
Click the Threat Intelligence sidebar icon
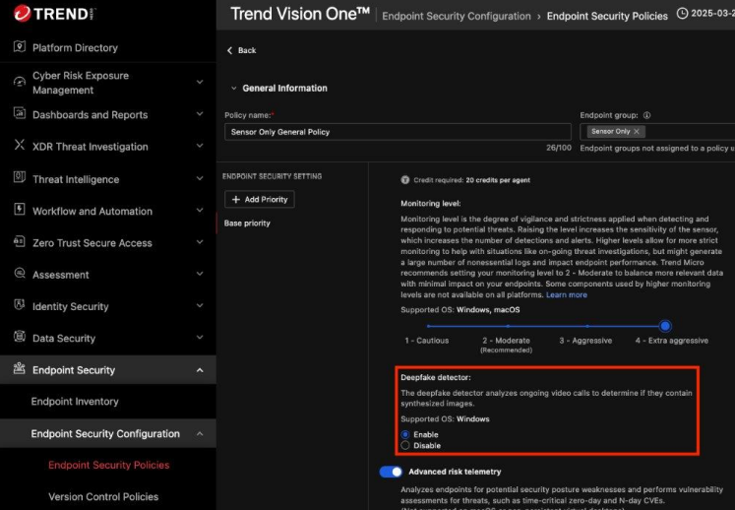pos(19,178)
